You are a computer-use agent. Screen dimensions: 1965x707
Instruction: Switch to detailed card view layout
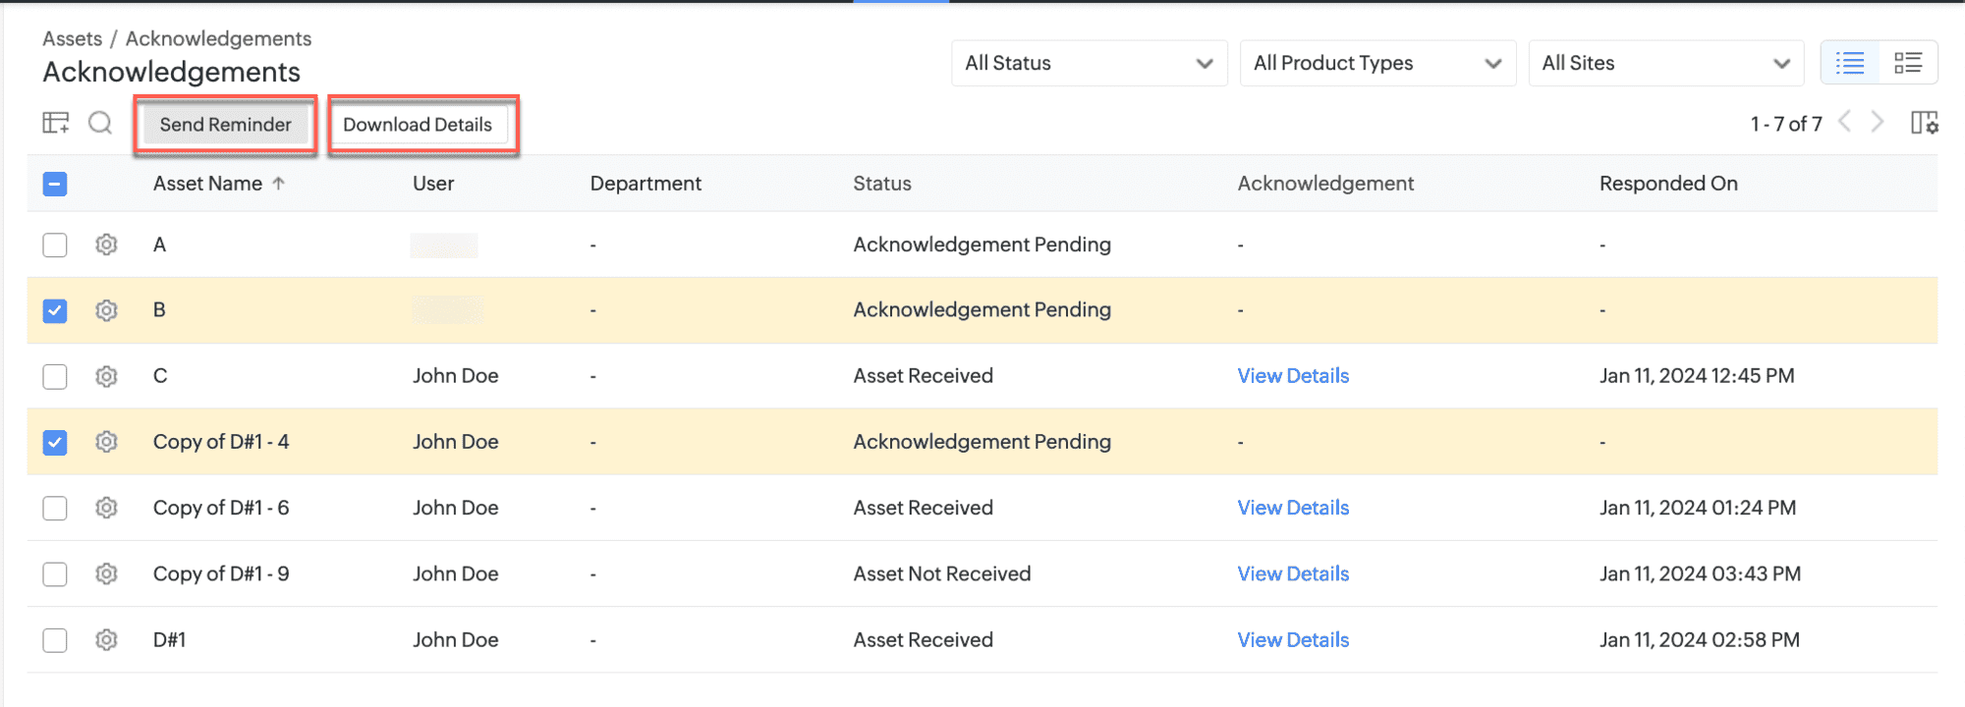(1908, 63)
